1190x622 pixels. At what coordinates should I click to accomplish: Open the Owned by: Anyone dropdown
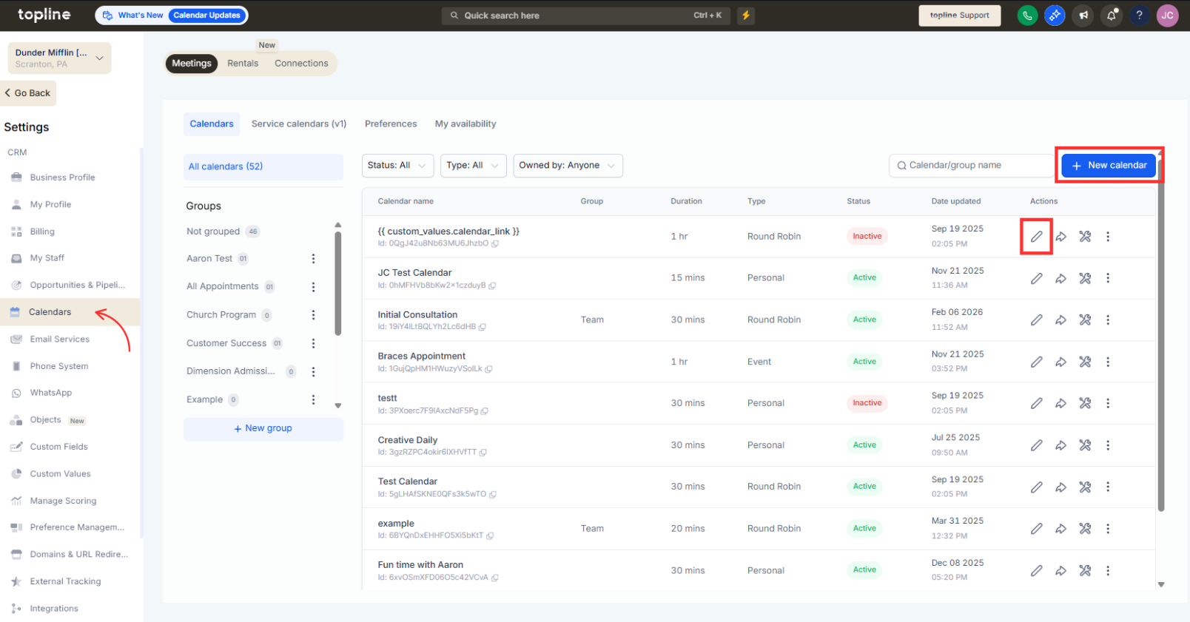568,166
